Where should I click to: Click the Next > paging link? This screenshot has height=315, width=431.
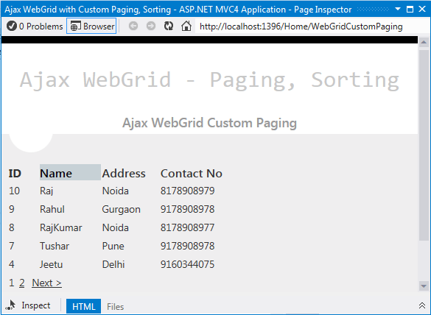(x=46, y=283)
